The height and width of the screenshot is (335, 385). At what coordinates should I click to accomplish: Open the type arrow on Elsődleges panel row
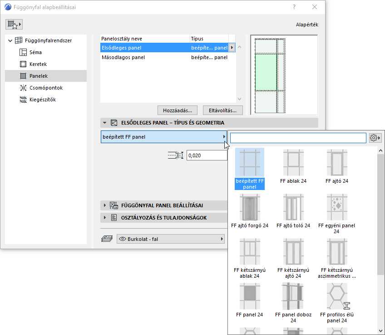pyautogui.click(x=232, y=48)
